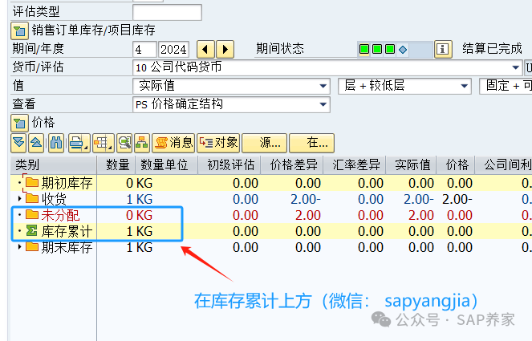Click the blue diamond period status indicator
532x341 pixels.
[x=403, y=50]
